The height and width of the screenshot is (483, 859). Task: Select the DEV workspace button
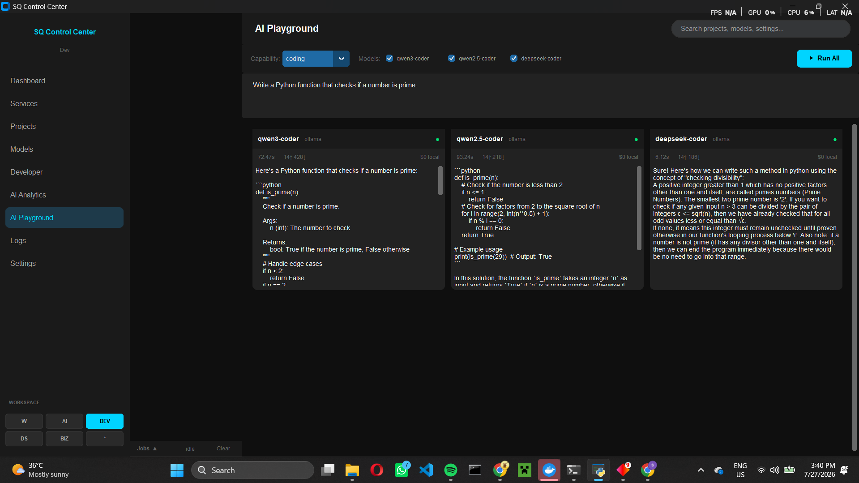(x=105, y=421)
